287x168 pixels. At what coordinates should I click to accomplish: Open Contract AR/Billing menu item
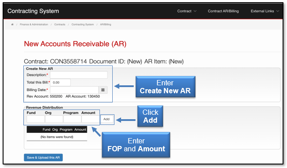223,11
